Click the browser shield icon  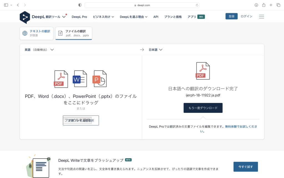(x=80, y=5)
